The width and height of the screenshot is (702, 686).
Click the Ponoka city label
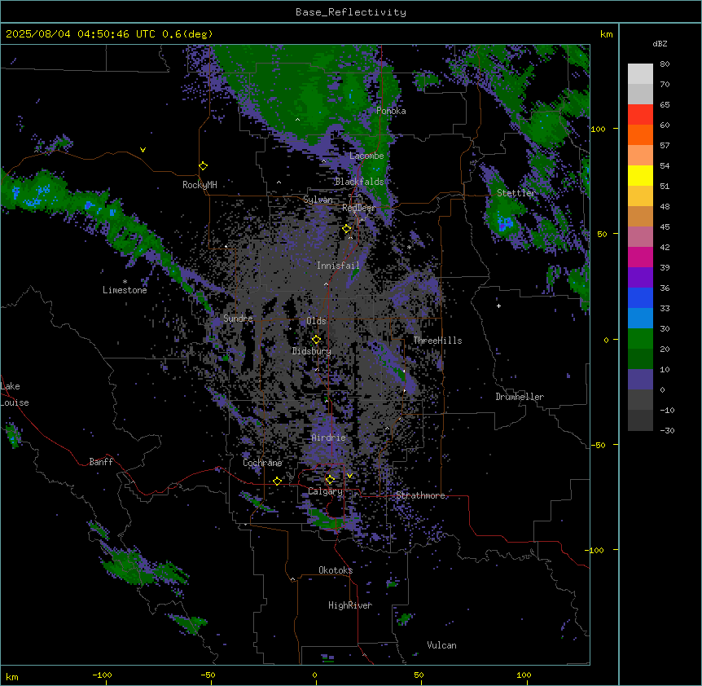pyautogui.click(x=391, y=111)
